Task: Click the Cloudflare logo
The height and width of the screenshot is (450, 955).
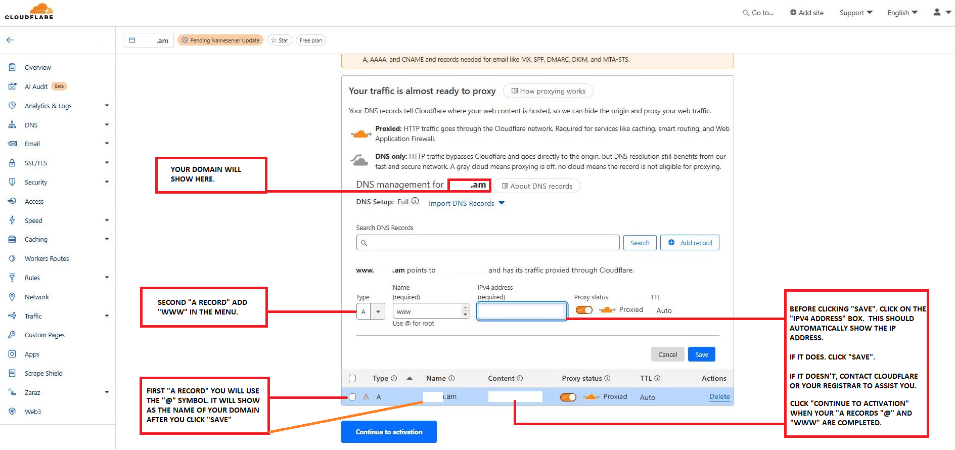Action: point(29,12)
